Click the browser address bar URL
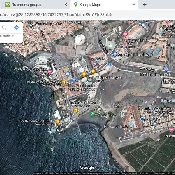175x175 pixels. [56, 14]
